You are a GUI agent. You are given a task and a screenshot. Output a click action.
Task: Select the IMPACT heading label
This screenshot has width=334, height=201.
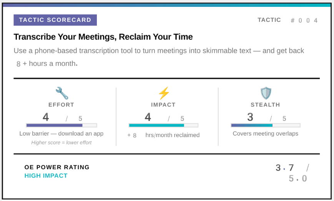pyautogui.click(x=163, y=105)
